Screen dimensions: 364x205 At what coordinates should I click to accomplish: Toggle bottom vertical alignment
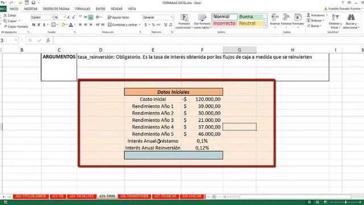[x=90, y=17]
